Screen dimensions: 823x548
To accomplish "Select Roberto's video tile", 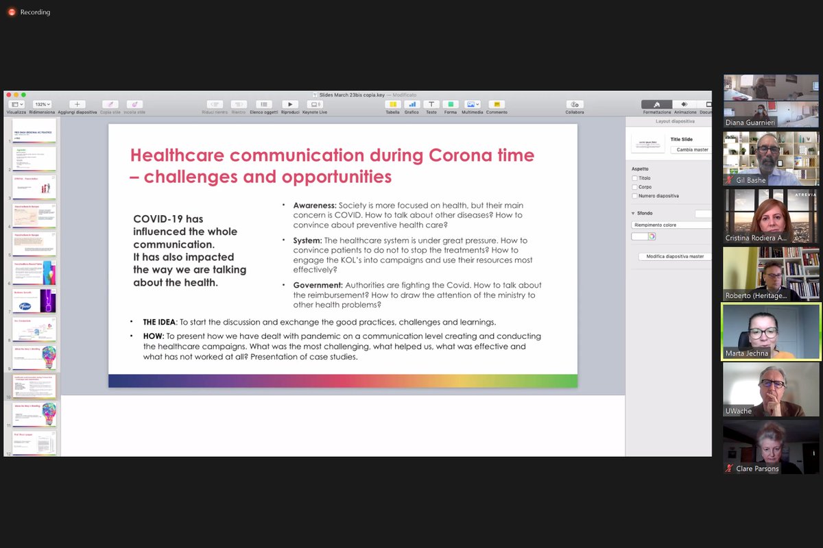I will (771, 274).
